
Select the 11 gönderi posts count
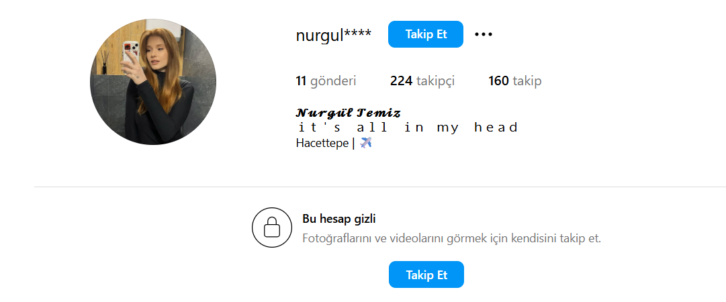coord(326,81)
